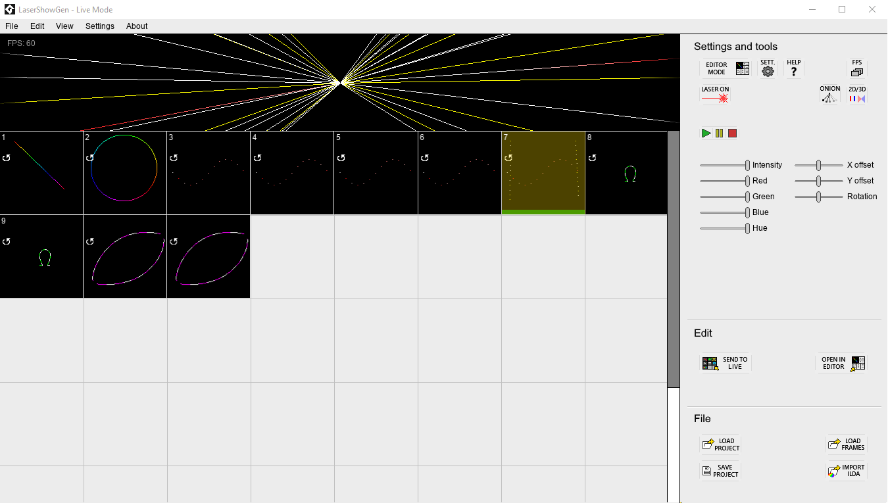Open the About menu

(x=137, y=26)
